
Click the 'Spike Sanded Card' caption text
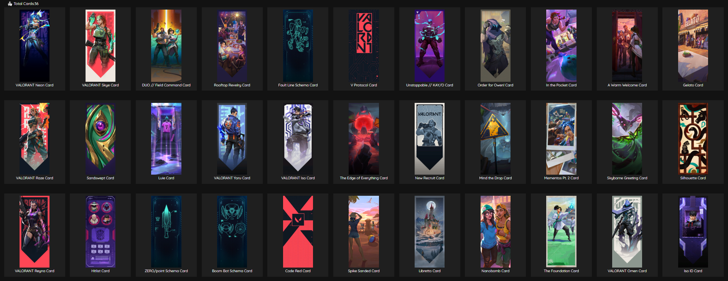(x=364, y=271)
